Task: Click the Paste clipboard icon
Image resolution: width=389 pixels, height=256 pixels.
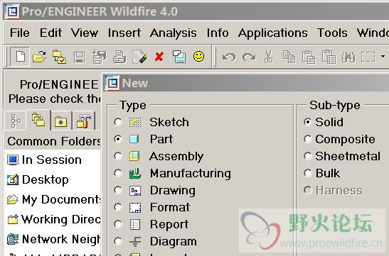Action: tap(309, 57)
